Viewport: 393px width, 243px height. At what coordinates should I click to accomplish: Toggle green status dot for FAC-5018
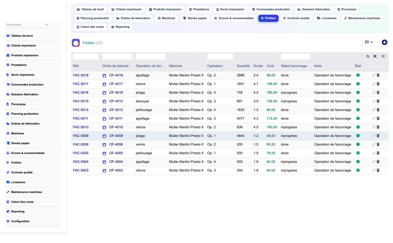click(x=358, y=75)
